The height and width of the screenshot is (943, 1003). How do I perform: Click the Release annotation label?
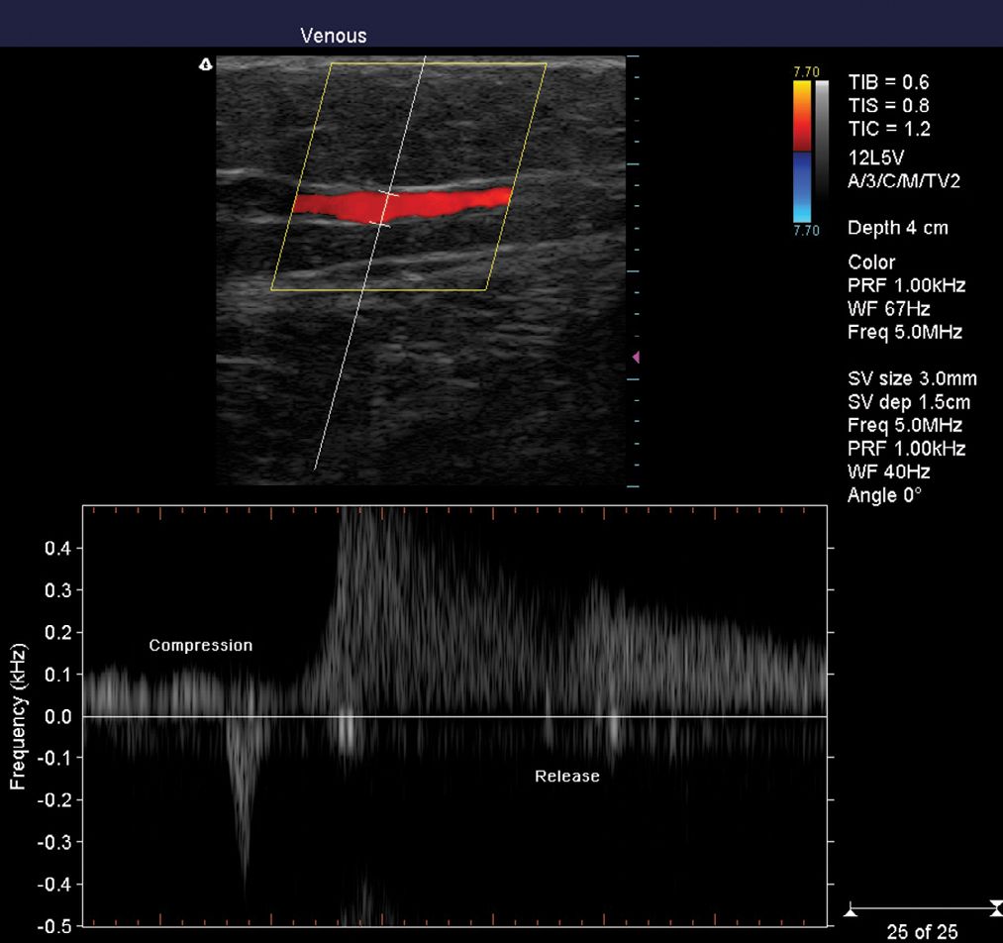tap(567, 777)
